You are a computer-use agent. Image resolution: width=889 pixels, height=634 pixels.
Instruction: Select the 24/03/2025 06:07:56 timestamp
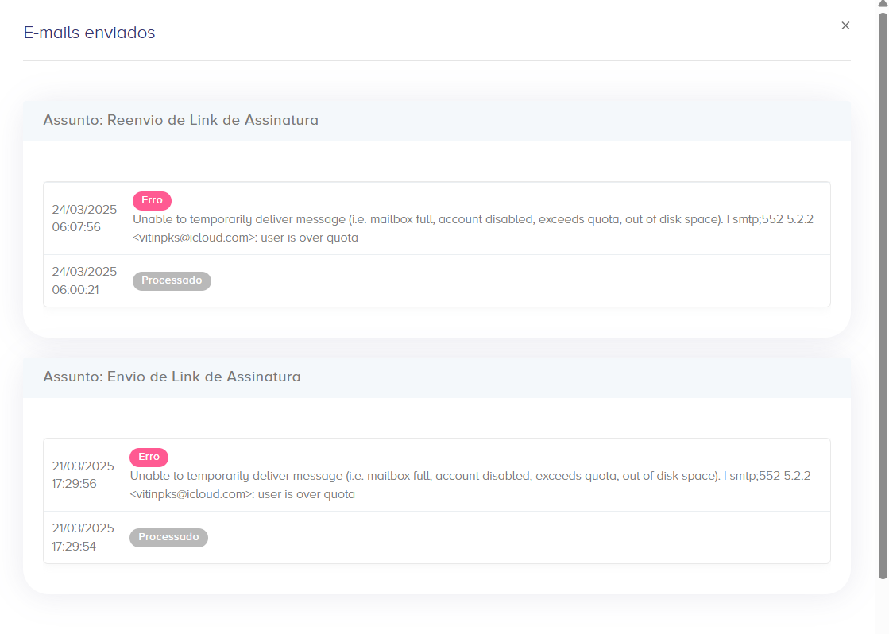coord(84,218)
